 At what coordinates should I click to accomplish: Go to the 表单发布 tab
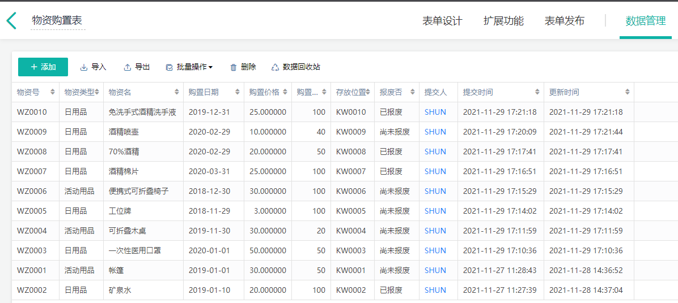[x=564, y=21]
